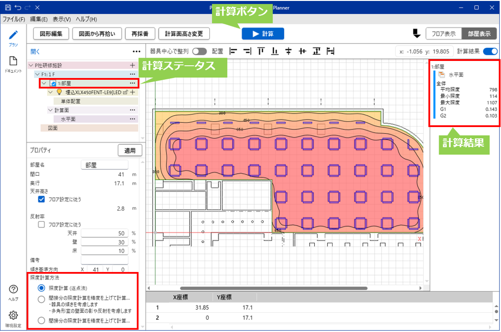Collapse the 計算面 tree node
The image size is (501, 332).
coord(50,110)
